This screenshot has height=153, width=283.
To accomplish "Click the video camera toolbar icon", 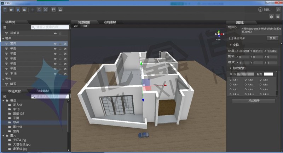I will [11, 10].
